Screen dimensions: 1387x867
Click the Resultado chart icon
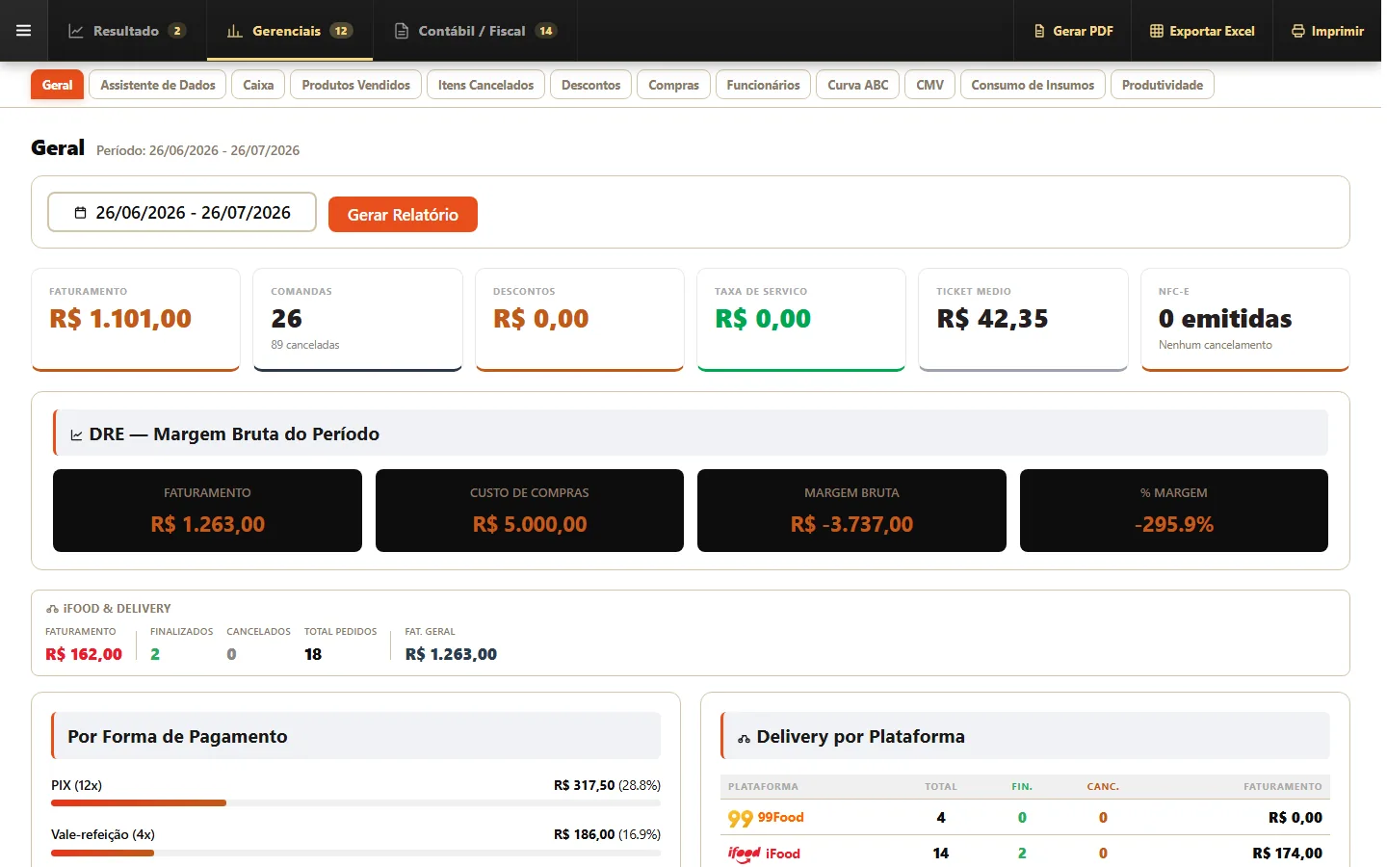[76, 31]
